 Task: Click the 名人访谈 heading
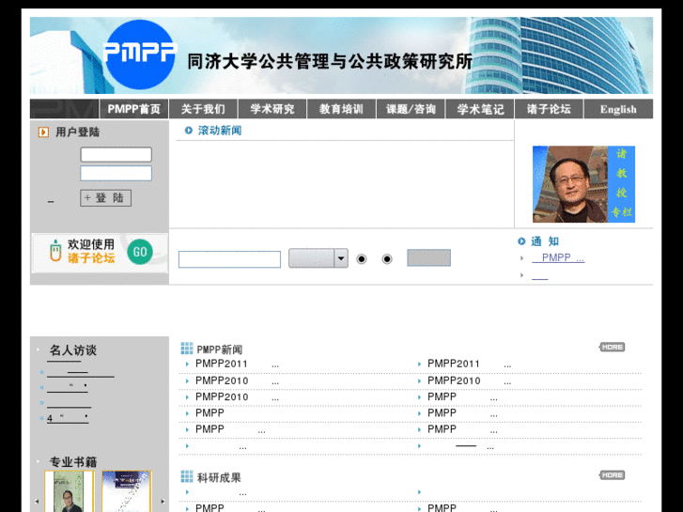point(72,349)
